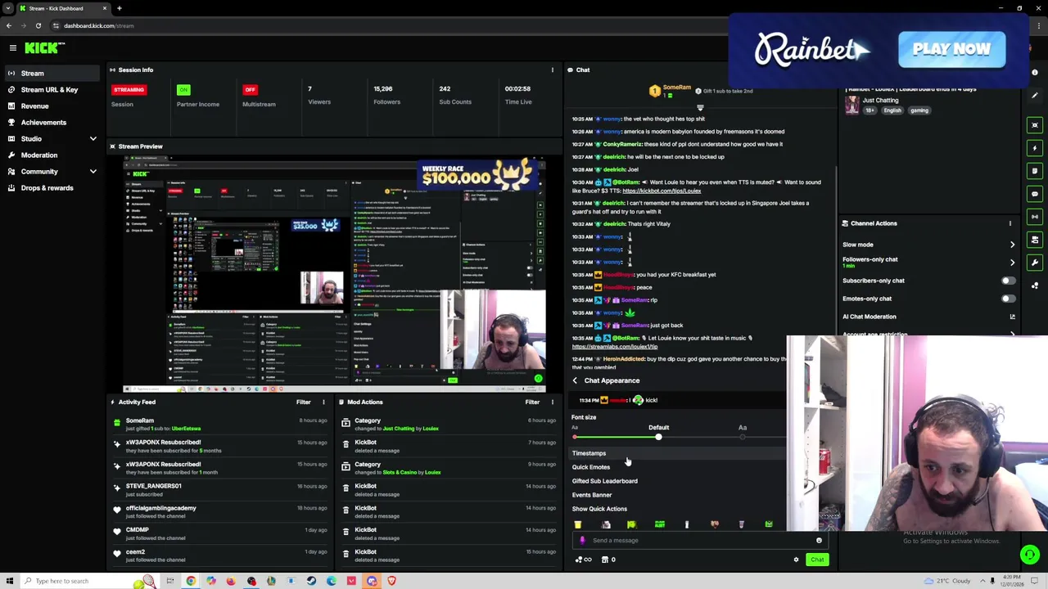1048x589 pixels.
Task: Click the broadcast signal icon in right rail
Action: coord(1035,217)
